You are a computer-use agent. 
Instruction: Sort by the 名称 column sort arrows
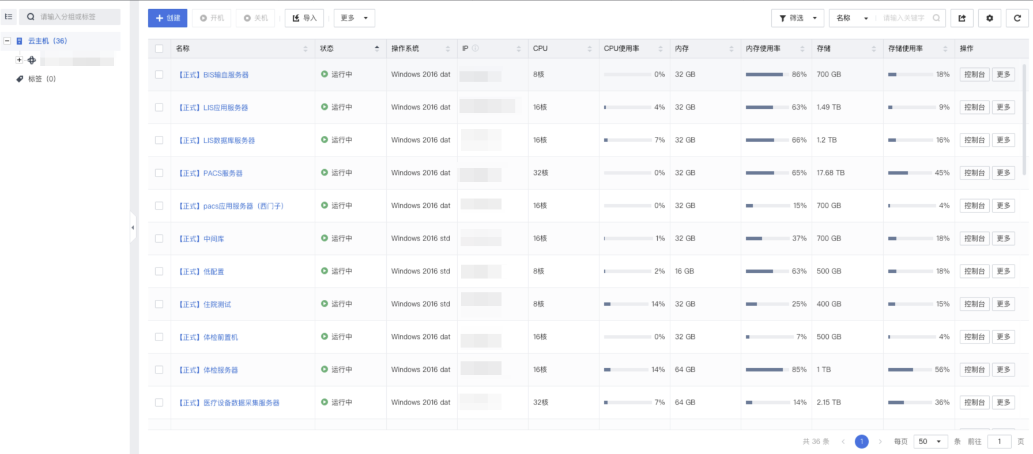coord(306,49)
